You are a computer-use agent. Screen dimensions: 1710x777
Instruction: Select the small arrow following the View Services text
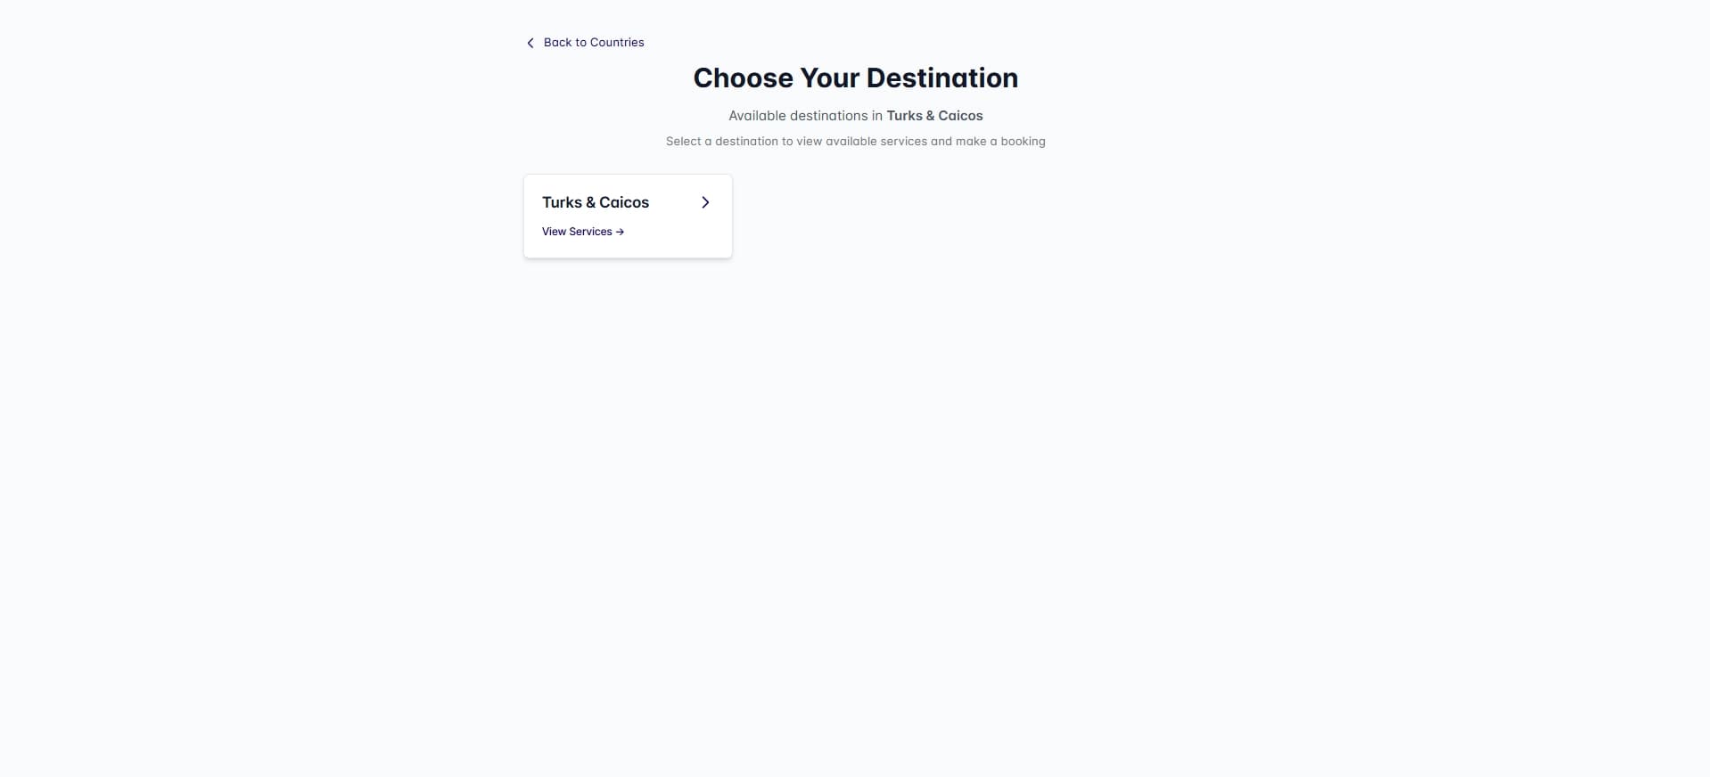619,232
